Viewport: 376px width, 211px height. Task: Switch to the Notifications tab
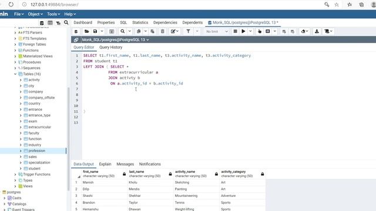150,164
